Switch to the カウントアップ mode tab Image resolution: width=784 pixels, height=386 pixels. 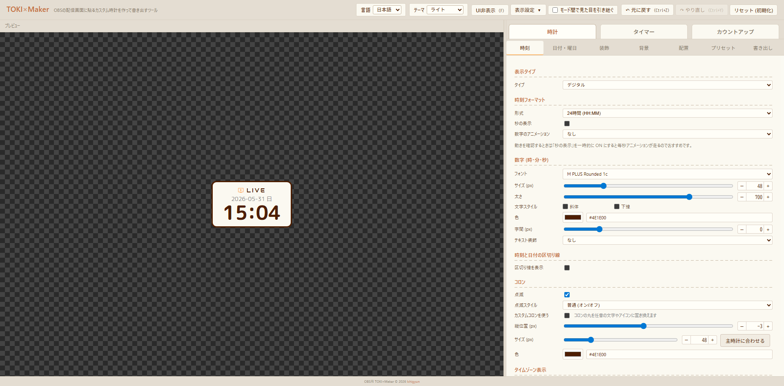(735, 32)
